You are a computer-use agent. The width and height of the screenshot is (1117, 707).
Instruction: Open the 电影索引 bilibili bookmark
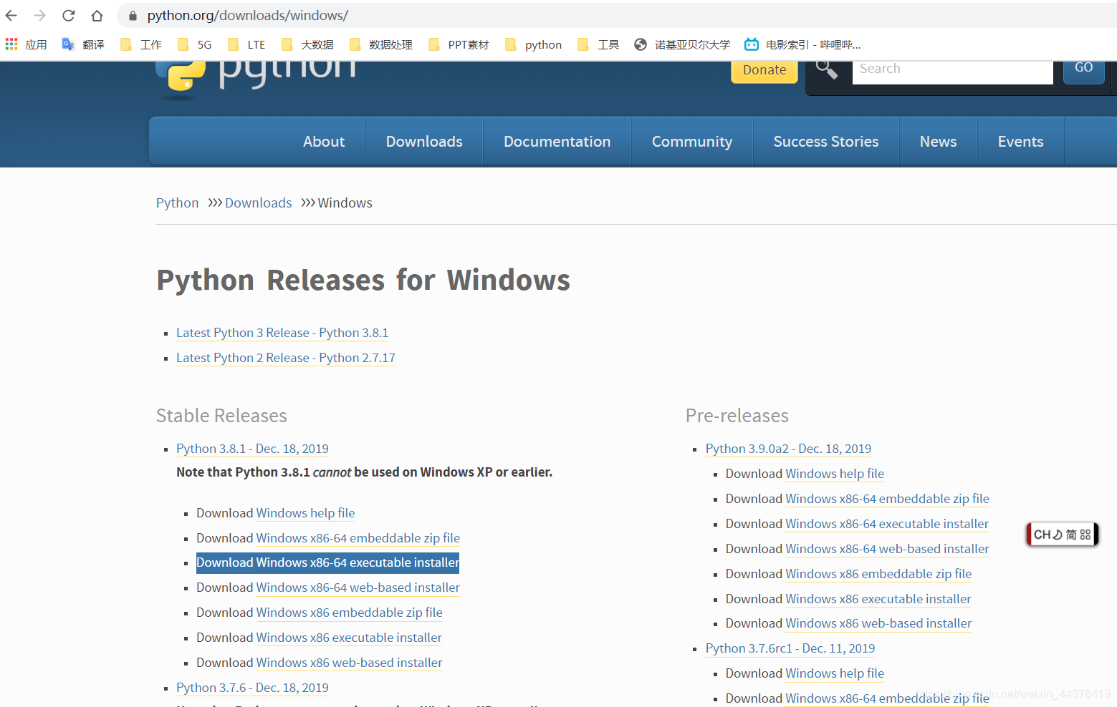click(802, 44)
